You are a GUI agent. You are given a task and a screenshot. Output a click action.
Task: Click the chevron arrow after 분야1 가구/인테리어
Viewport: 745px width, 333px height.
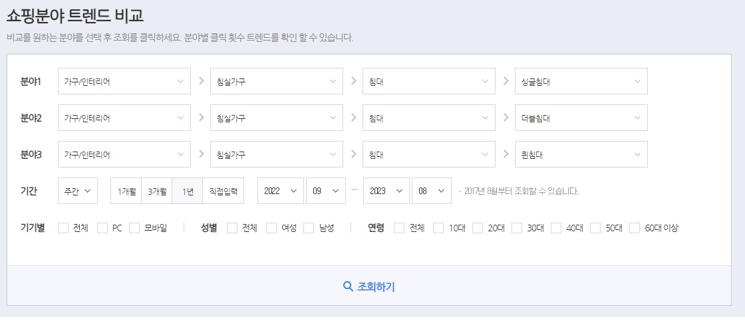[200, 80]
